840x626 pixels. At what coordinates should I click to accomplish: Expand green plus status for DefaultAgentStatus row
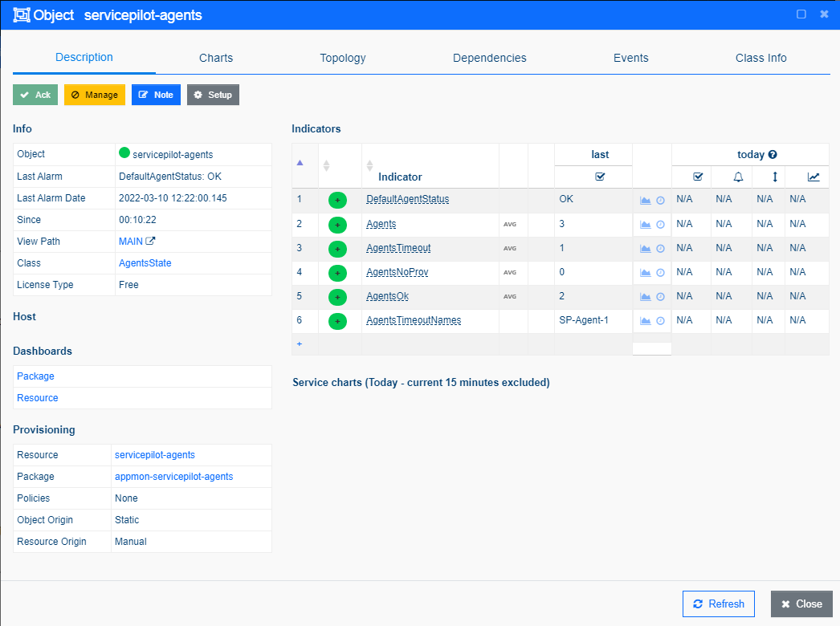[337, 201]
